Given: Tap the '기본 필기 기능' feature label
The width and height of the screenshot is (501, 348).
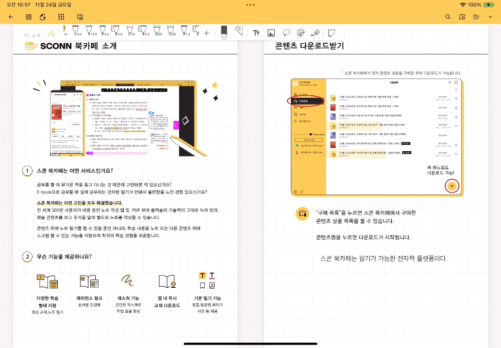Looking at the screenshot, I should coord(207,298).
